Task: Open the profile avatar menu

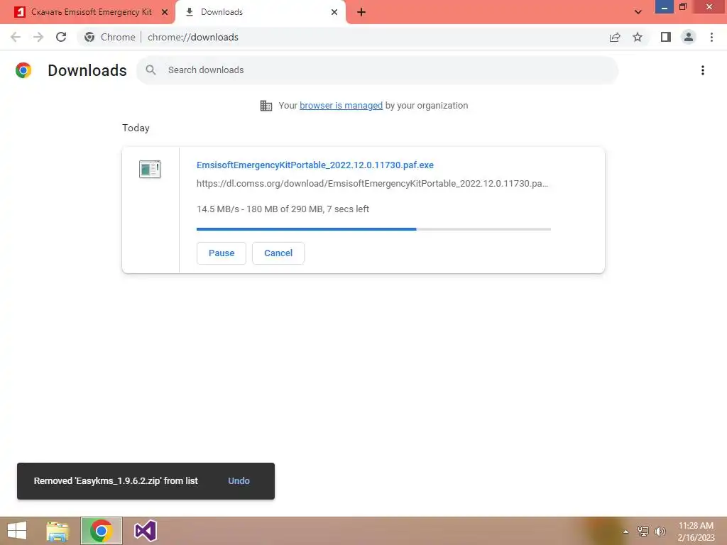Action: (x=689, y=37)
